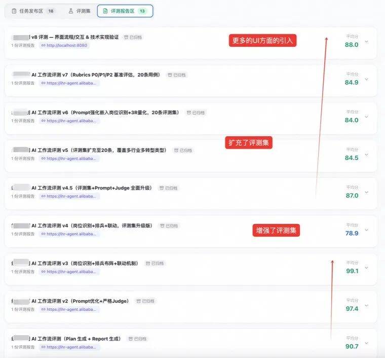
Task: Expand the AI 工作流评测 v2 row chevron
Action: [366, 305]
